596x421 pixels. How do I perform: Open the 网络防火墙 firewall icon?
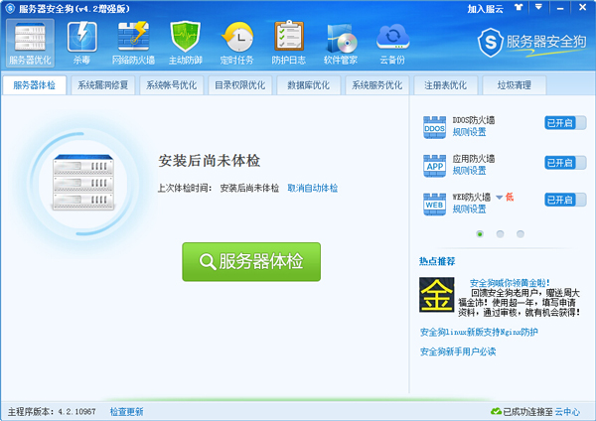pos(133,44)
